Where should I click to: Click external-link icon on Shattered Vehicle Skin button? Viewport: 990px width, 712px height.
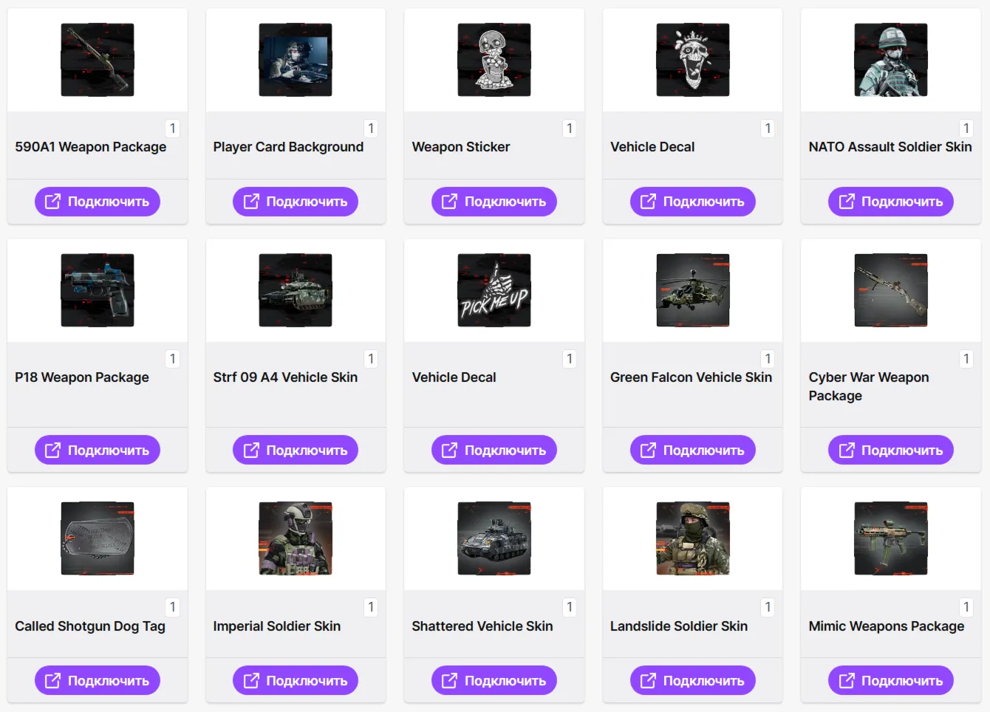pyautogui.click(x=449, y=680)
